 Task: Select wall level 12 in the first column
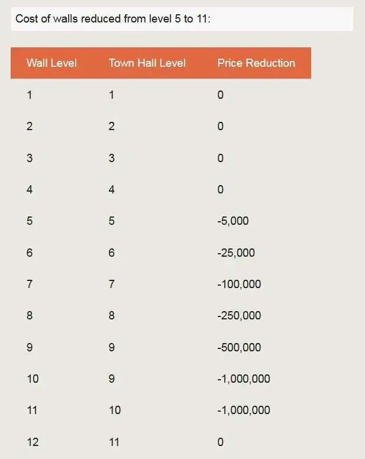(33, 442)
